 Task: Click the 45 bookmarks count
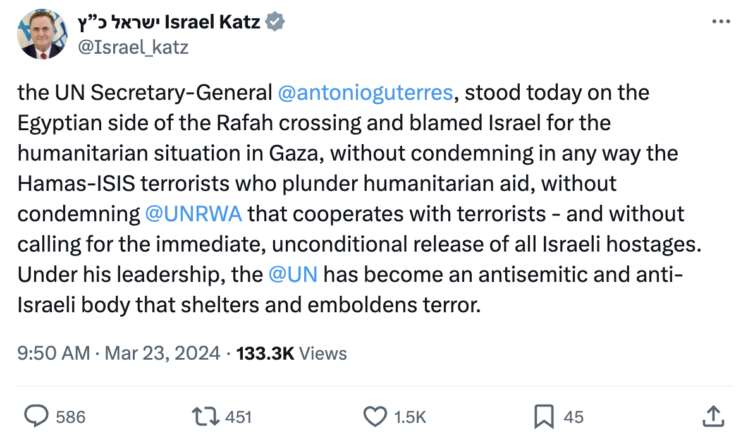pos(573,417)
